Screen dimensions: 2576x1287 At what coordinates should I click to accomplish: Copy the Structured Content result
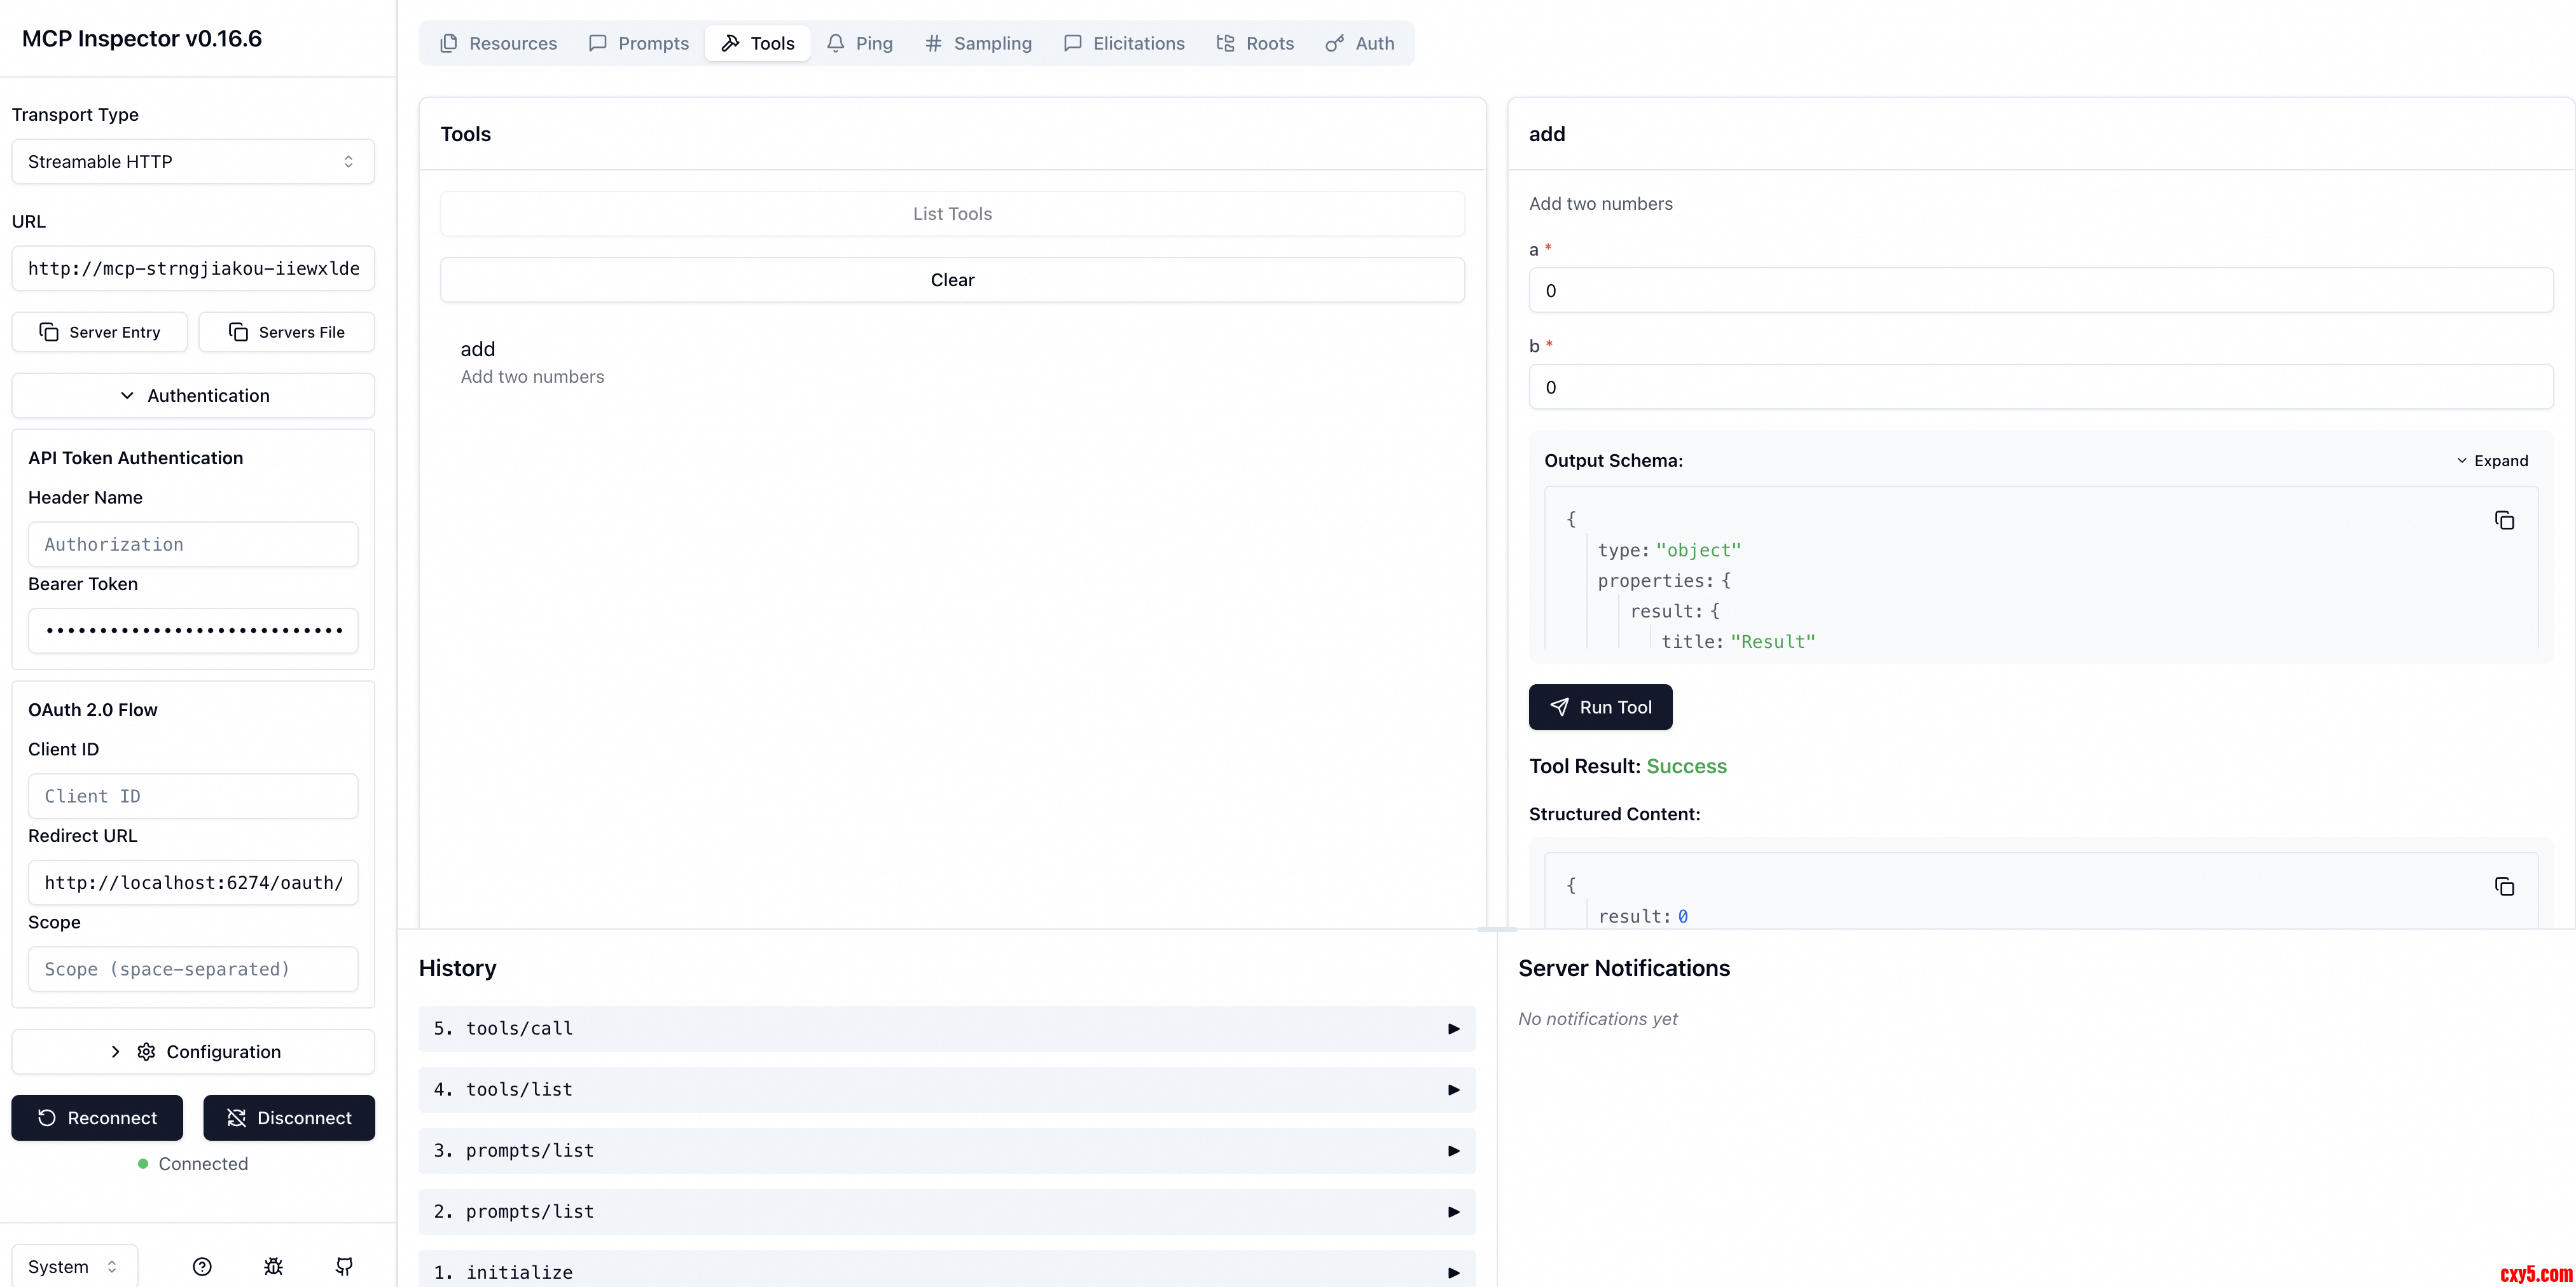tap(2503, 886)
